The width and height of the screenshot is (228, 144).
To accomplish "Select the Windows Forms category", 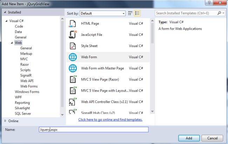I will (27, 92).
